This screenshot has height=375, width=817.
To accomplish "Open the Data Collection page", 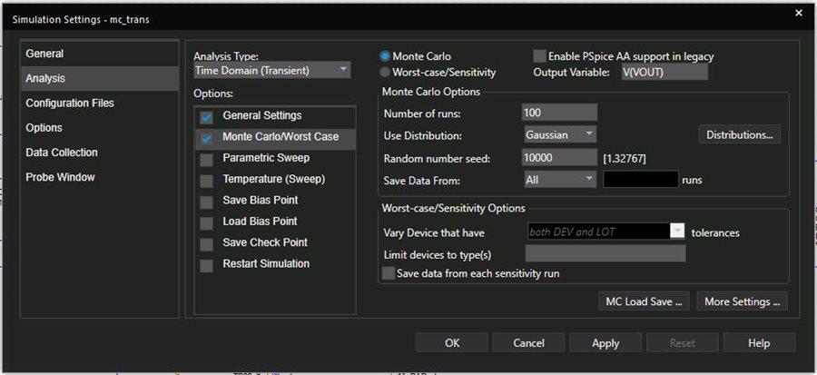I will [100, 153].
